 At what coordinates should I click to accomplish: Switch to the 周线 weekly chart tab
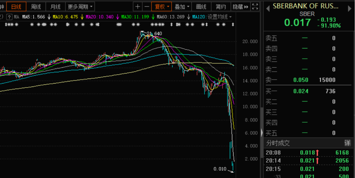point(36,7)
